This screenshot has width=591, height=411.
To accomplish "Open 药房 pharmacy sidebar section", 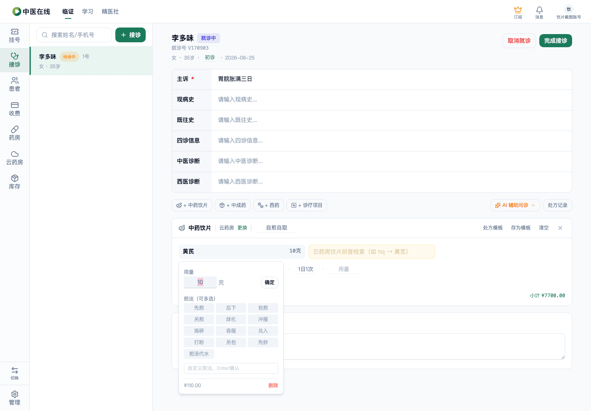I will pyautogui.click(x=14, y=133).
